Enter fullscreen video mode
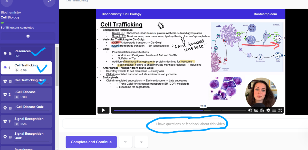 pyautogui.click(x=280, y=110)
